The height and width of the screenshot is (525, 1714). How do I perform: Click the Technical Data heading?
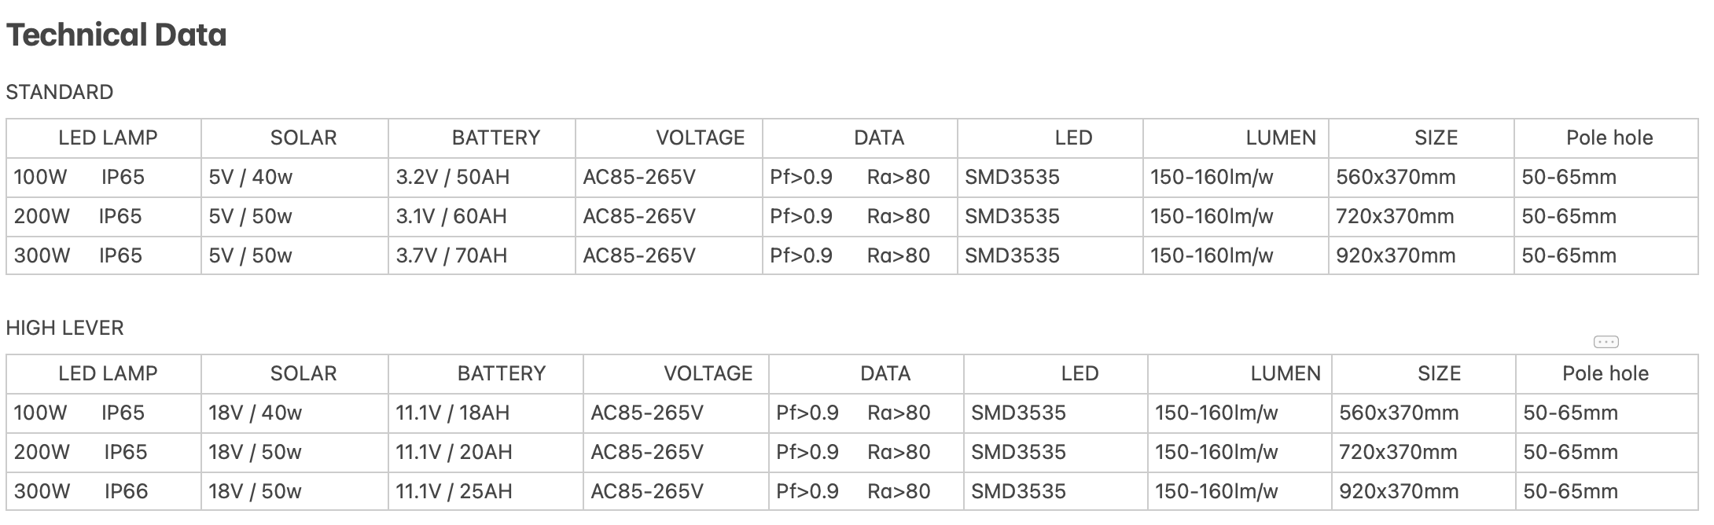(116, 35)
